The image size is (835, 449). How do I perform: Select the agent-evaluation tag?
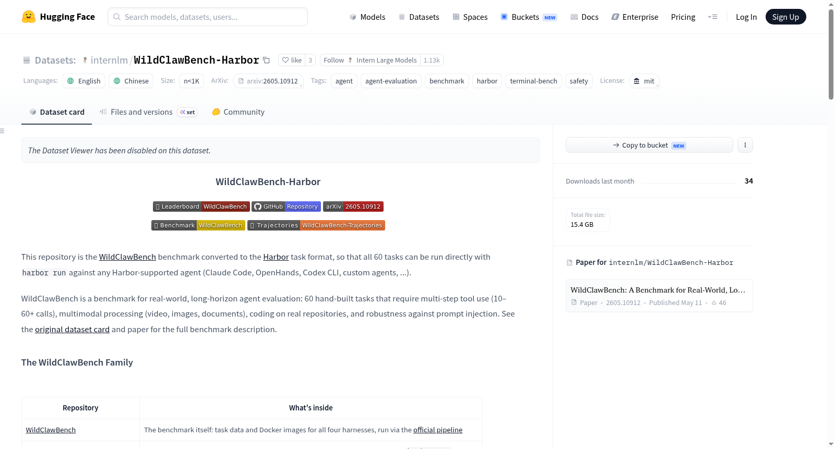(x=391, y=81)
